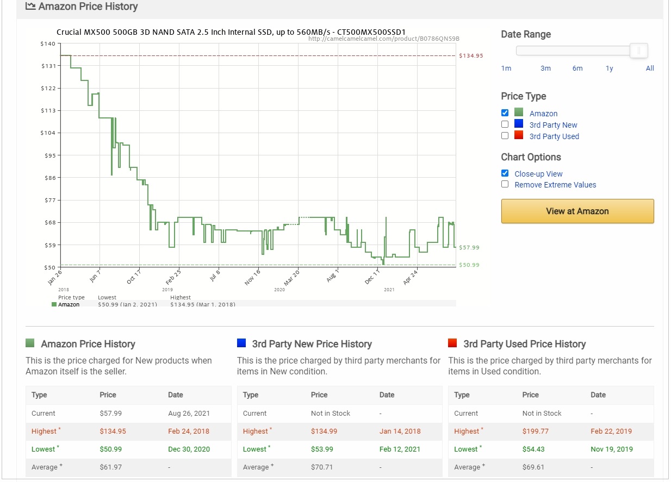Click 3rd Party Used average $69.61
The height and width of the screenshot is (482, 671).
click(533, 467)
